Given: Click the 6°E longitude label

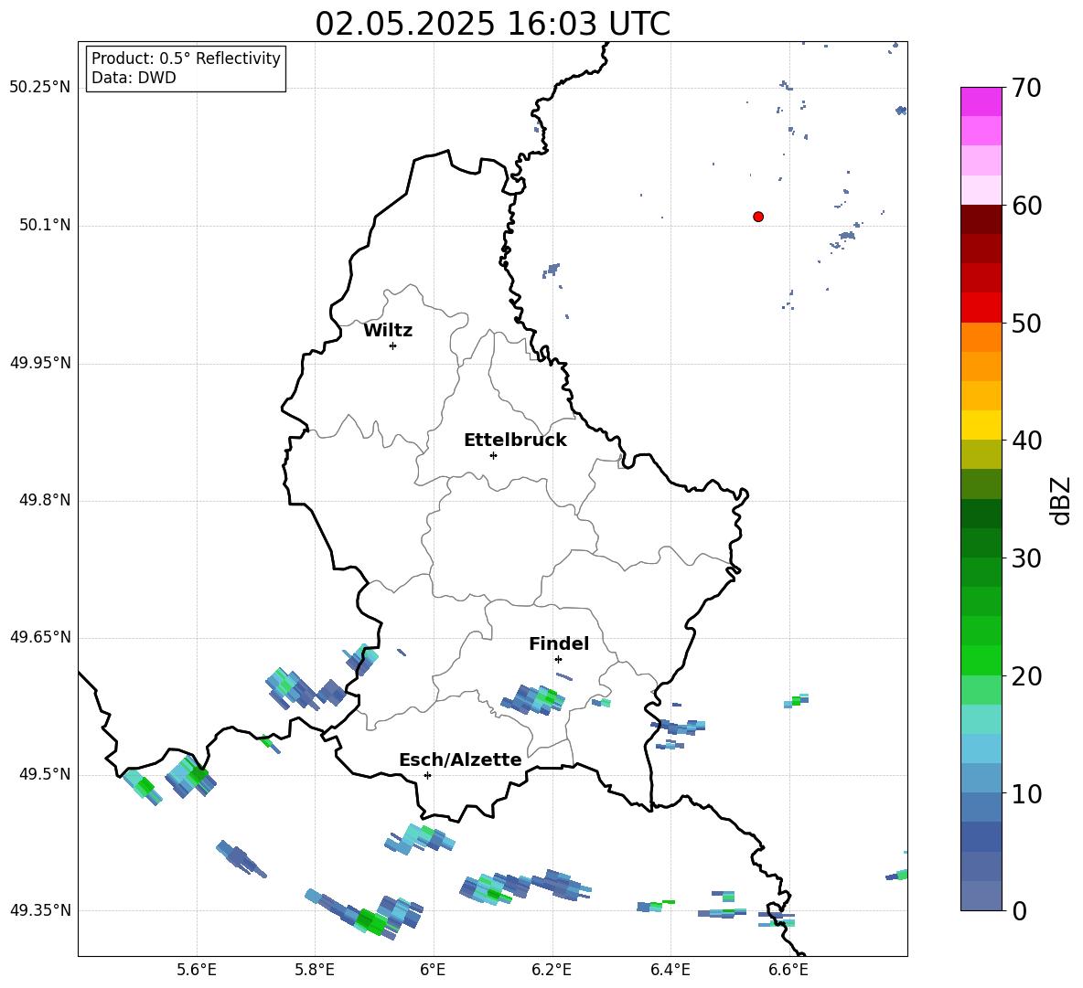Looking at the screenshot, I should [433, 970].
